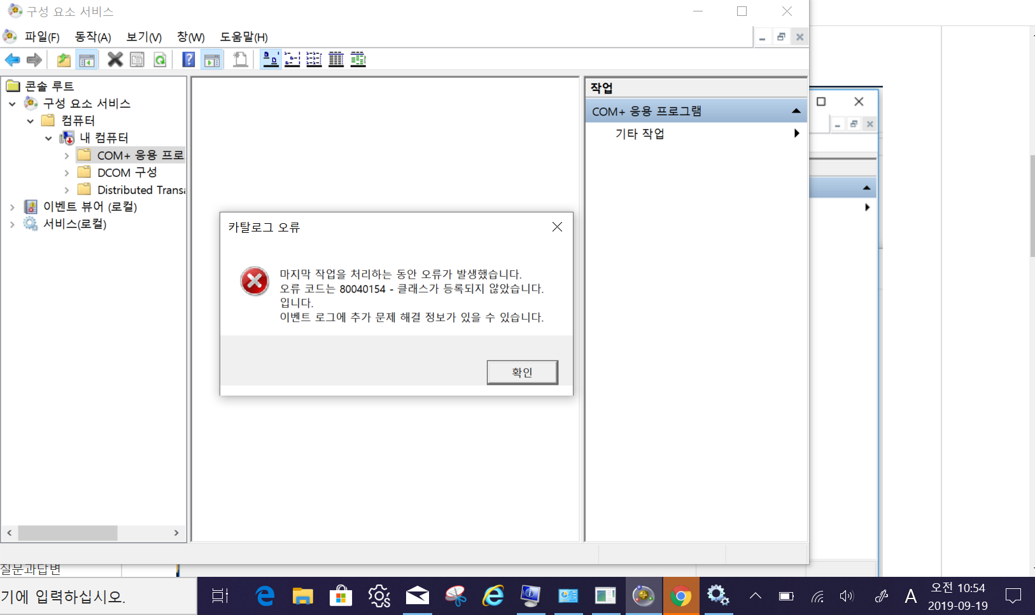
Task: Click the Forward arrow in the toolbar
Action: pyautogui.click(x=34, y=60)
